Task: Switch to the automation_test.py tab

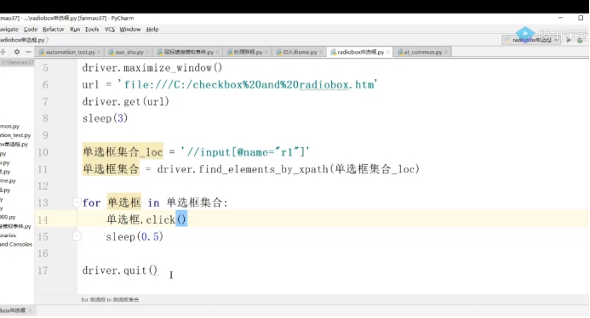Action: (x=70, y=52)
